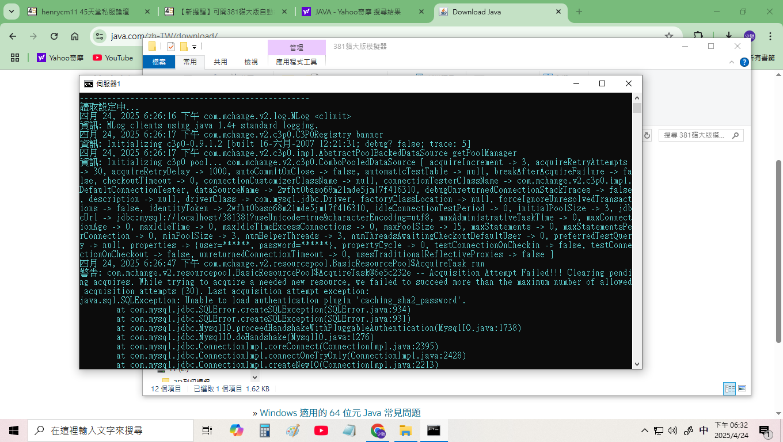Viewport: 783px width, 442px height.
Task: Open the 共用 ribbon tab in File Explorer
Action: 221,62
